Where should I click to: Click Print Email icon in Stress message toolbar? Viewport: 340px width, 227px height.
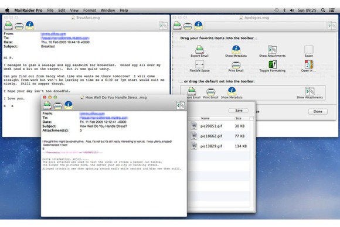tap(58, 106)
